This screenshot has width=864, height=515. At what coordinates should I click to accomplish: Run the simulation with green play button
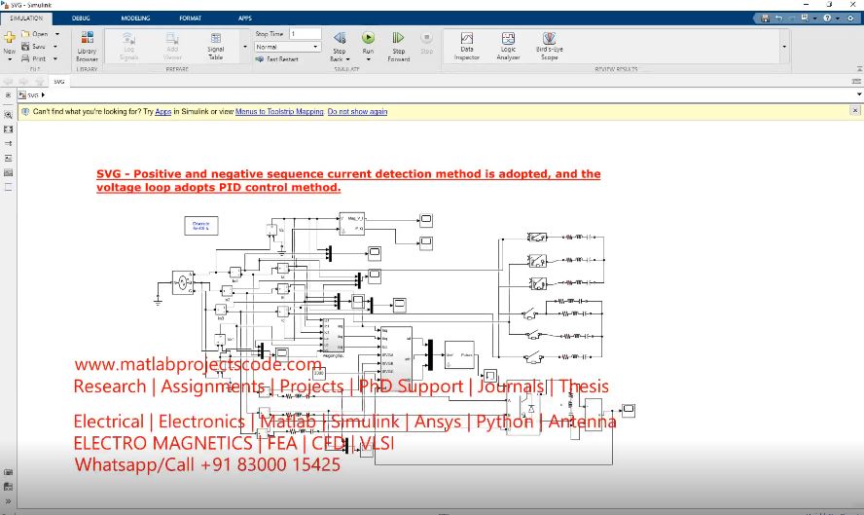368,38
